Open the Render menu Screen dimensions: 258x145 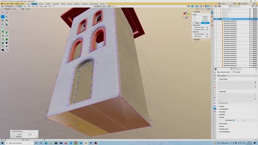[12, 4]
